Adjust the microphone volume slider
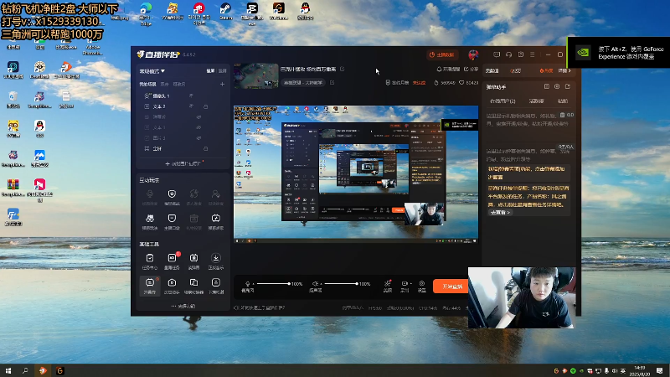The width and height of the screenshot is (670, 377). click(274, 284)
